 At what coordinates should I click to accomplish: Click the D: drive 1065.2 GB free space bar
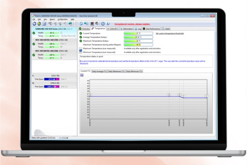coord(52,87)
